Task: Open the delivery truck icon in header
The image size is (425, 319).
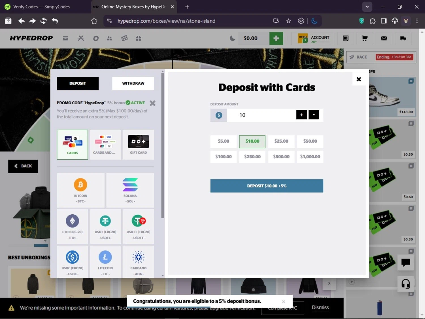Action: [403, 38]
